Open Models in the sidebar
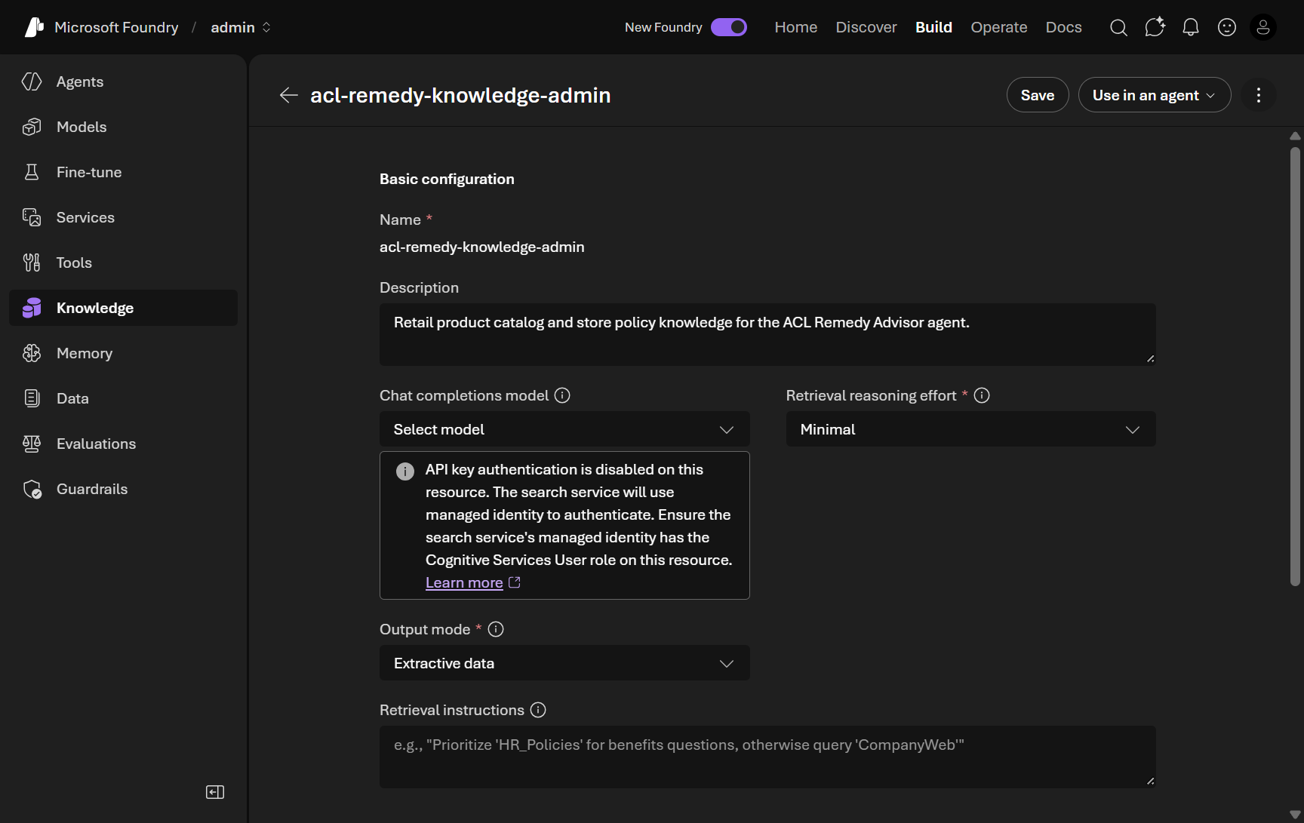This screenshot has width=1304, height=823. pos(123,127)
